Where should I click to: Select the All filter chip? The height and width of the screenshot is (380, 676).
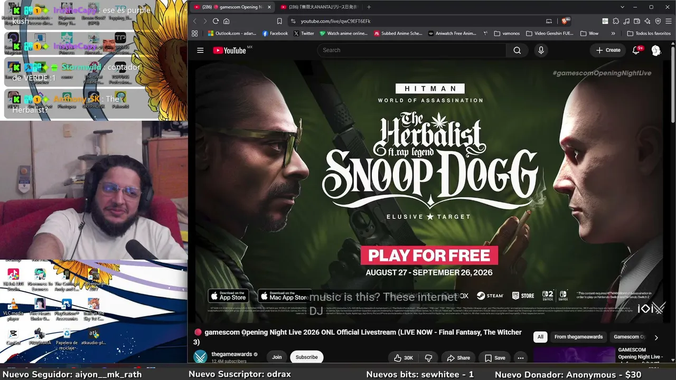540,337
